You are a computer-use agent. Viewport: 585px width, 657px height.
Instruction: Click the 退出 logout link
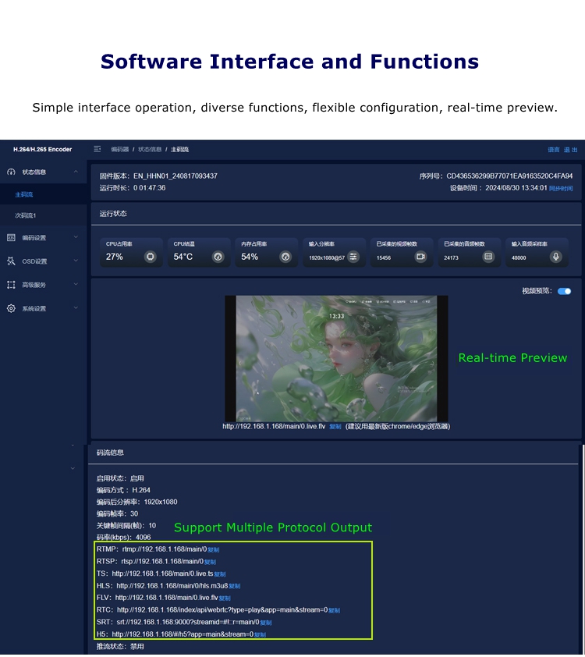(570, 150)
